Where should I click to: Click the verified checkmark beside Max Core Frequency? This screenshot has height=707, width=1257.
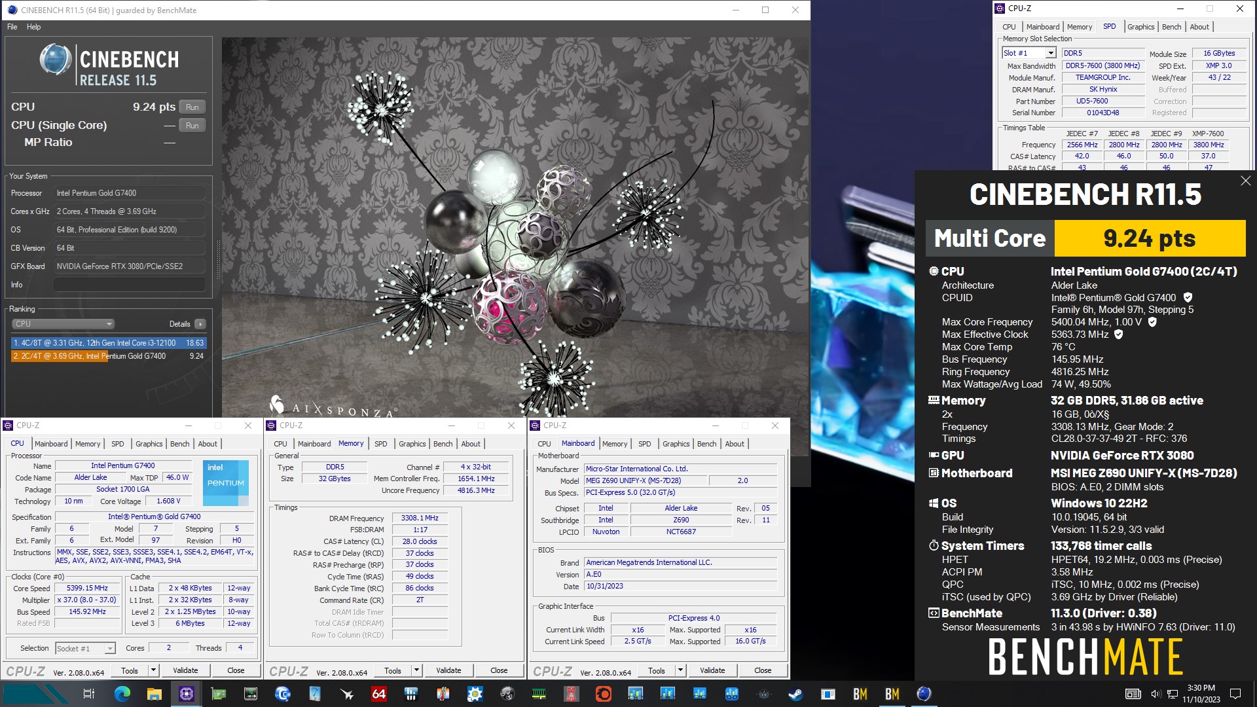[x=1152, y=322]
